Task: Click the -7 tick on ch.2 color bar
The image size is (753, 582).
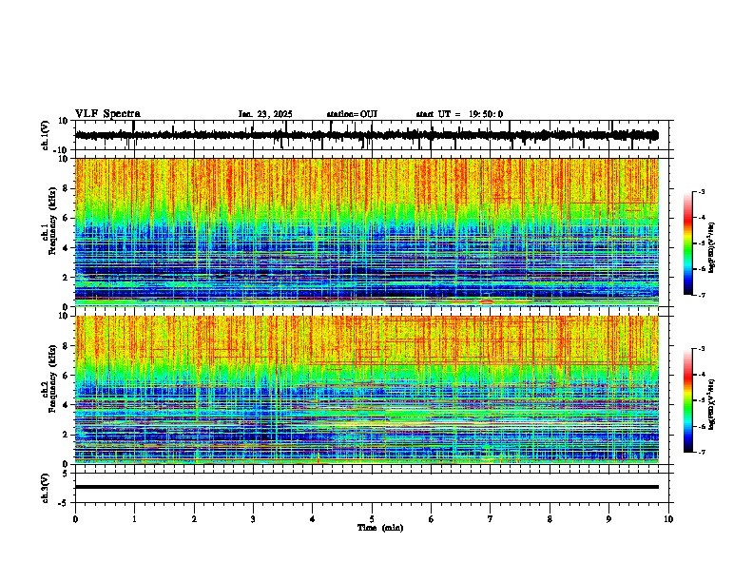Action: click(702, 452)
